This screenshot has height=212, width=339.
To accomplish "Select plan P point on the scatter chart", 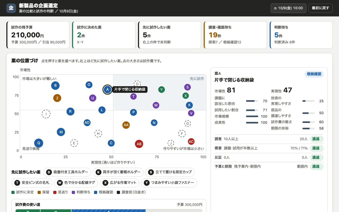I will pyautogui.click(x=133, y=112).
